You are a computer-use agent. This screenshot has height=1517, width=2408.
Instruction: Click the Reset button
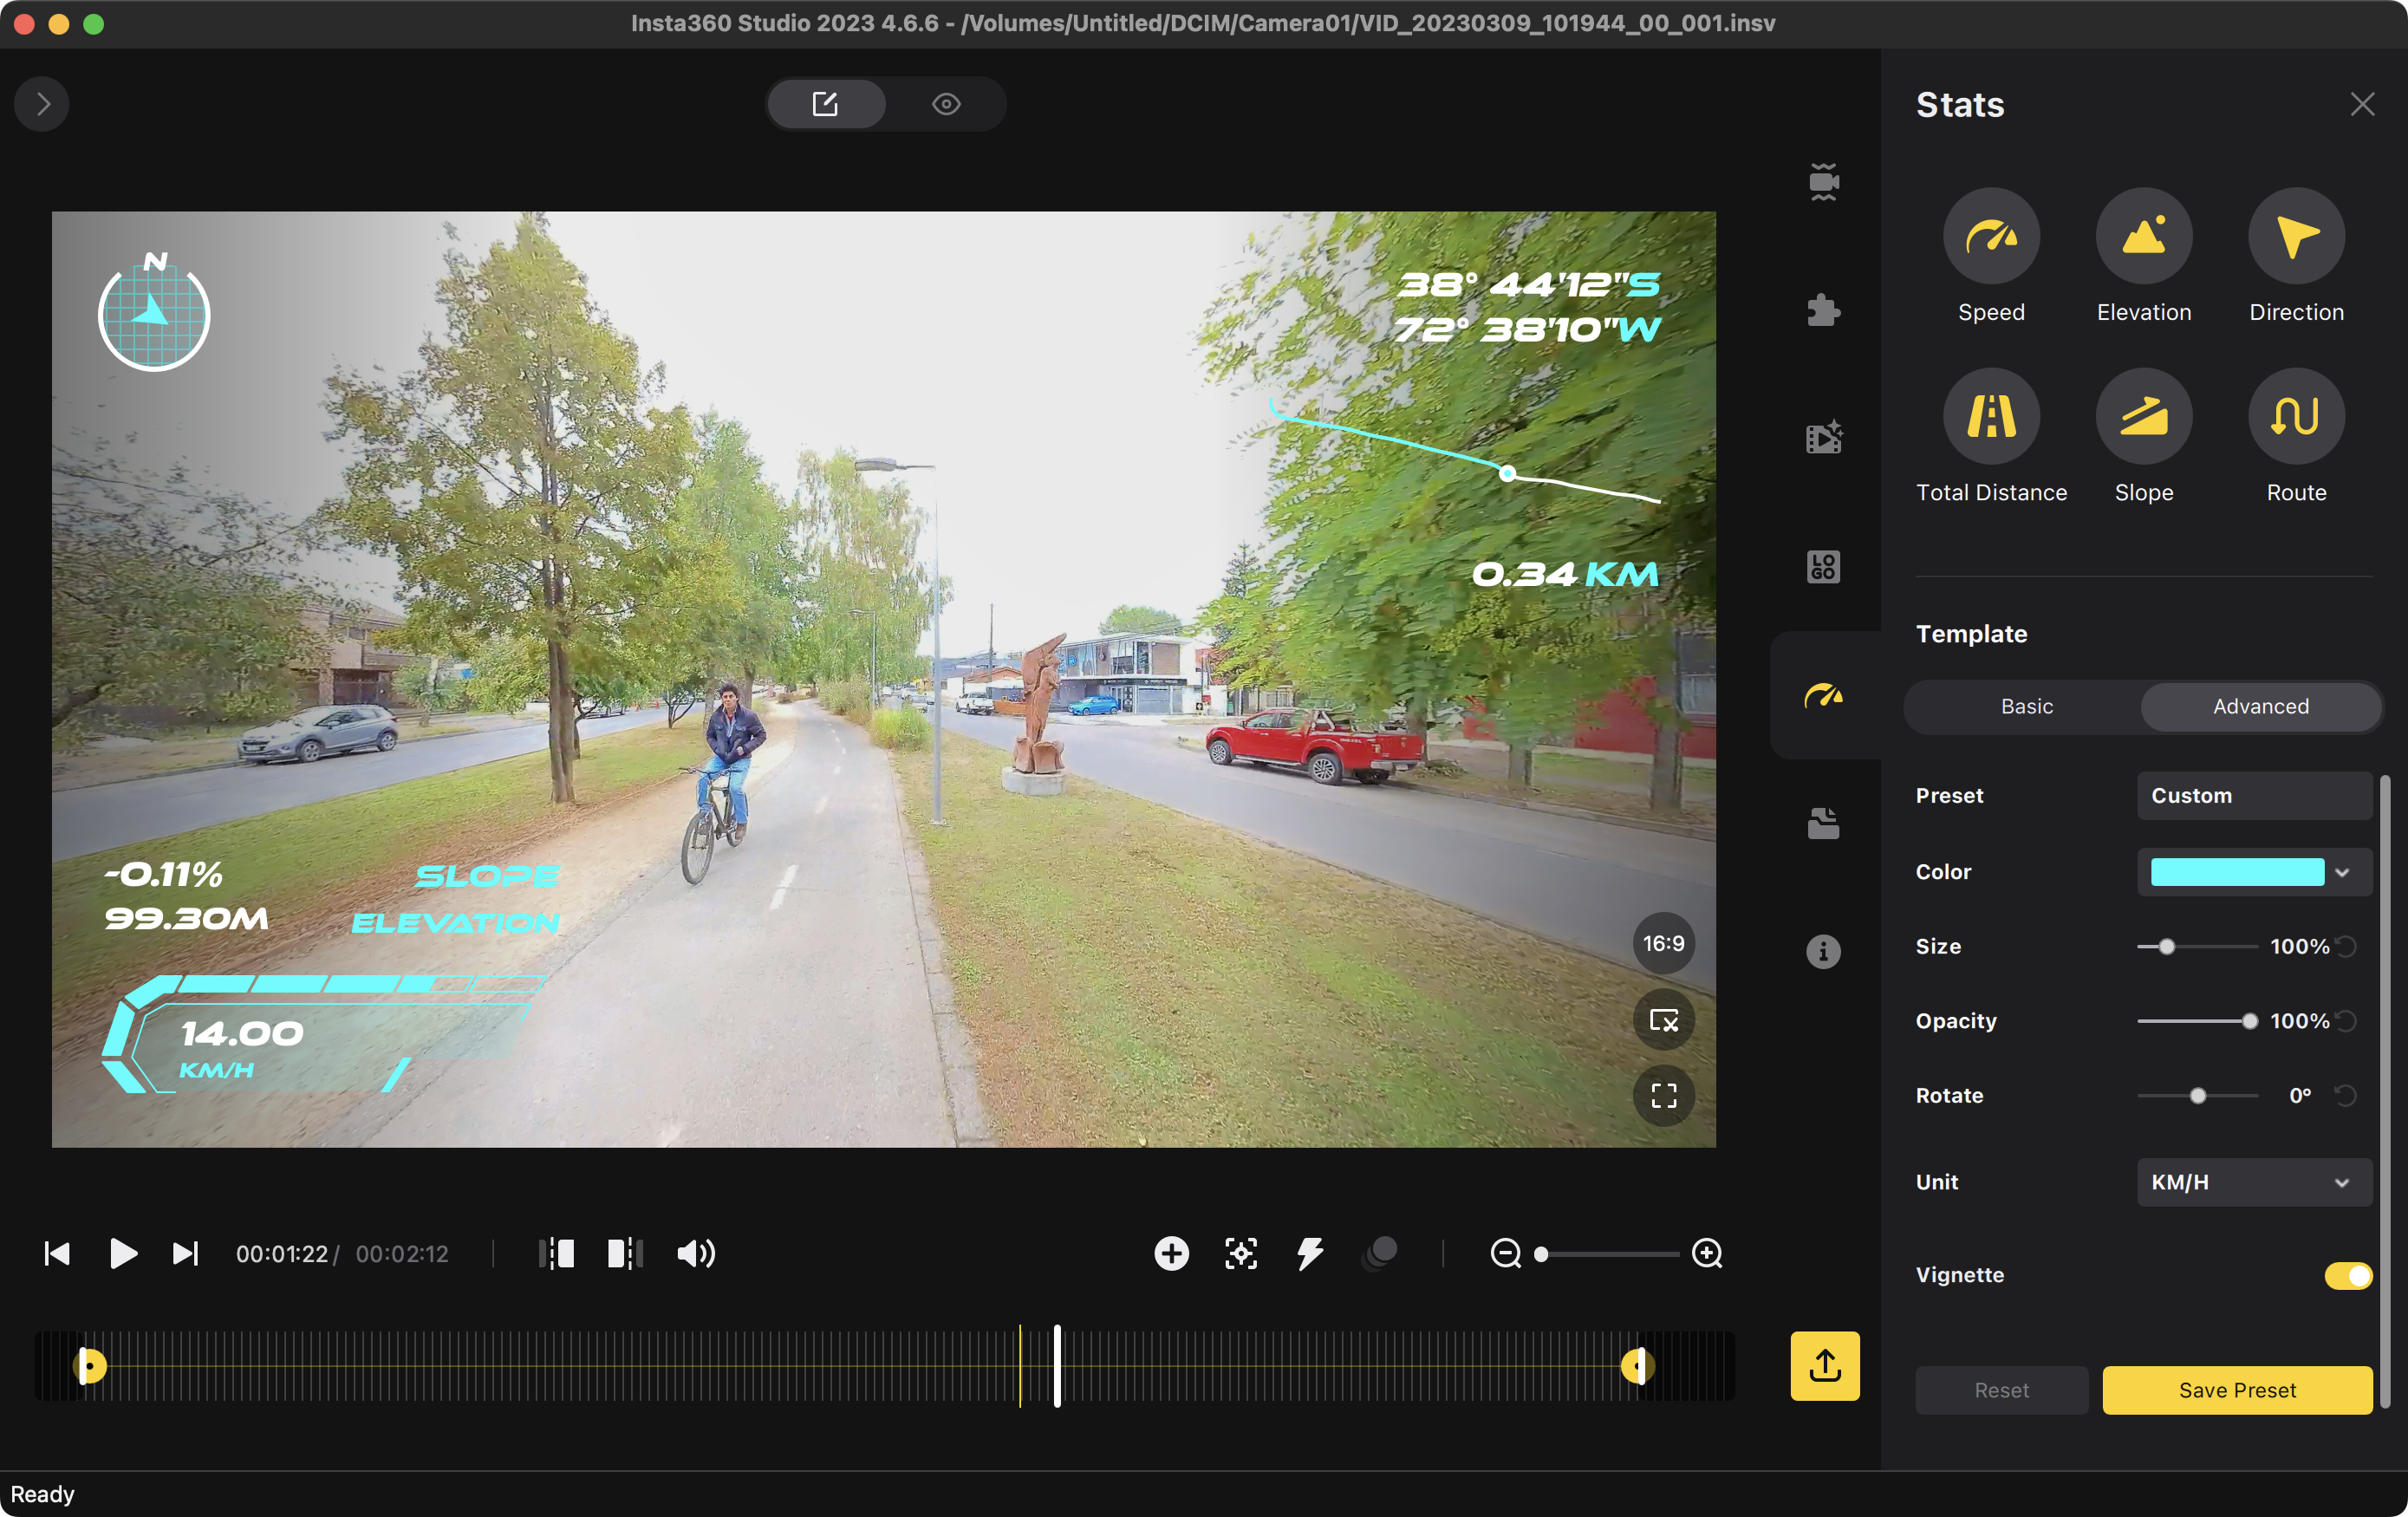(2001, 1390)
